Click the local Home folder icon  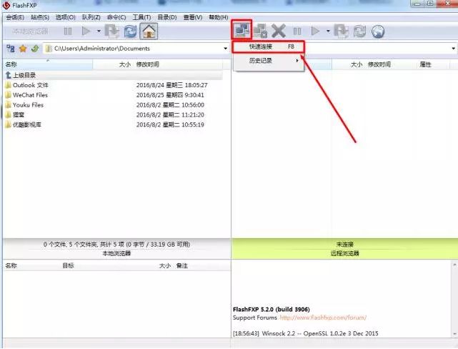(149, 31)
